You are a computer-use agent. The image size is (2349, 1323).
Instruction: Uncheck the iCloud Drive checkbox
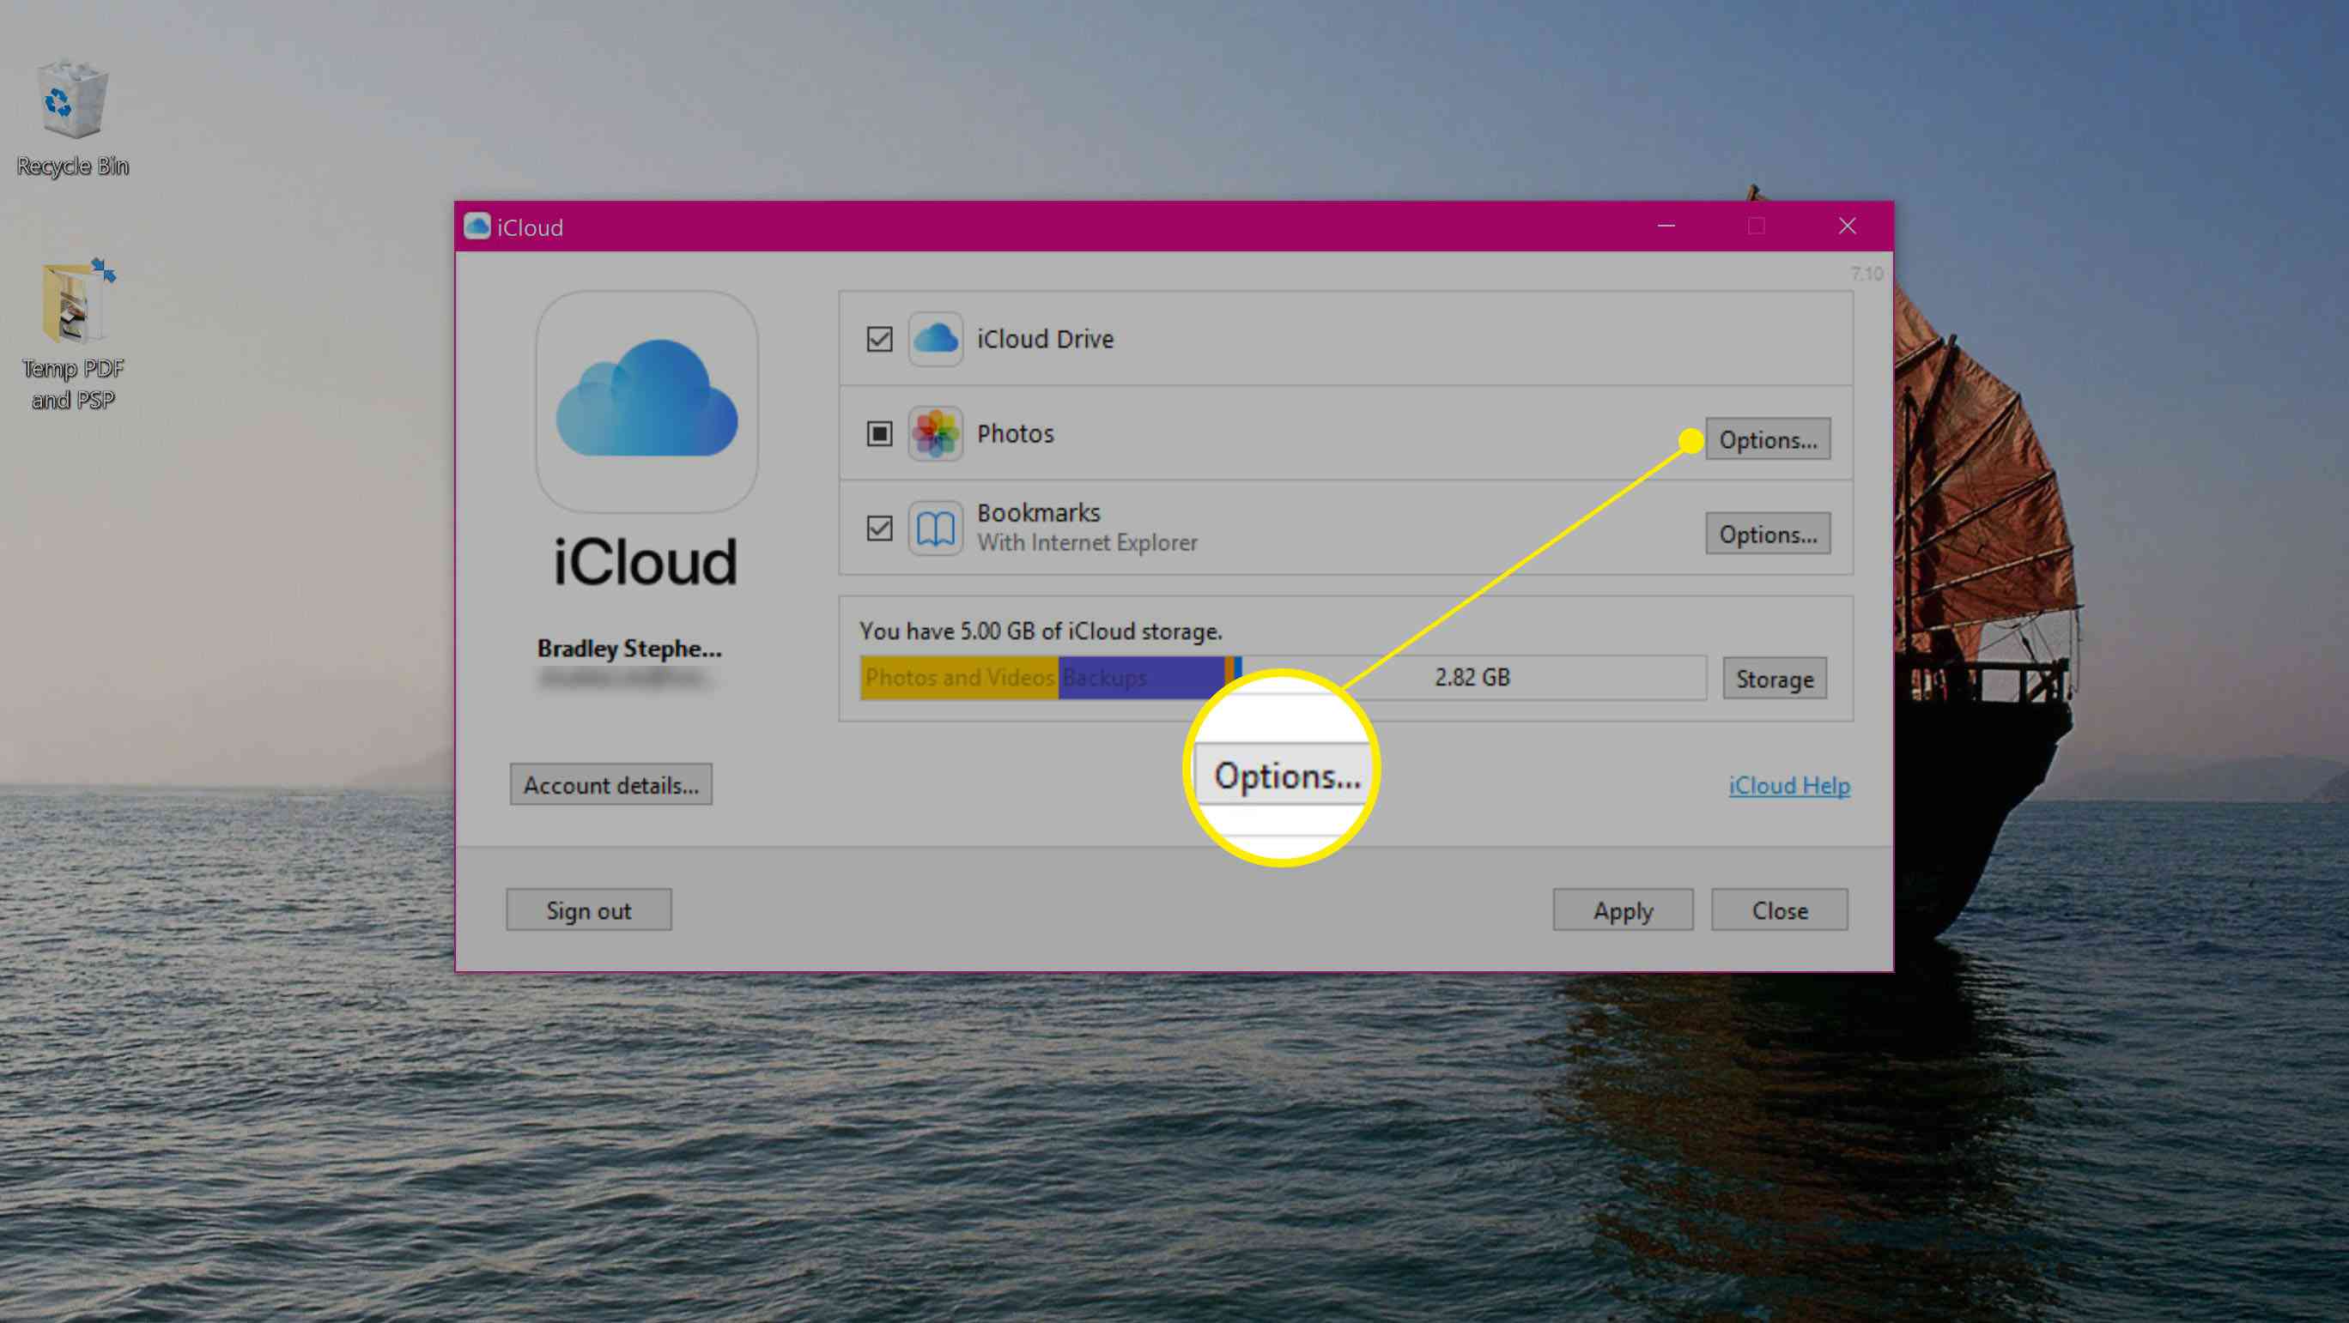tap(879, 339)
